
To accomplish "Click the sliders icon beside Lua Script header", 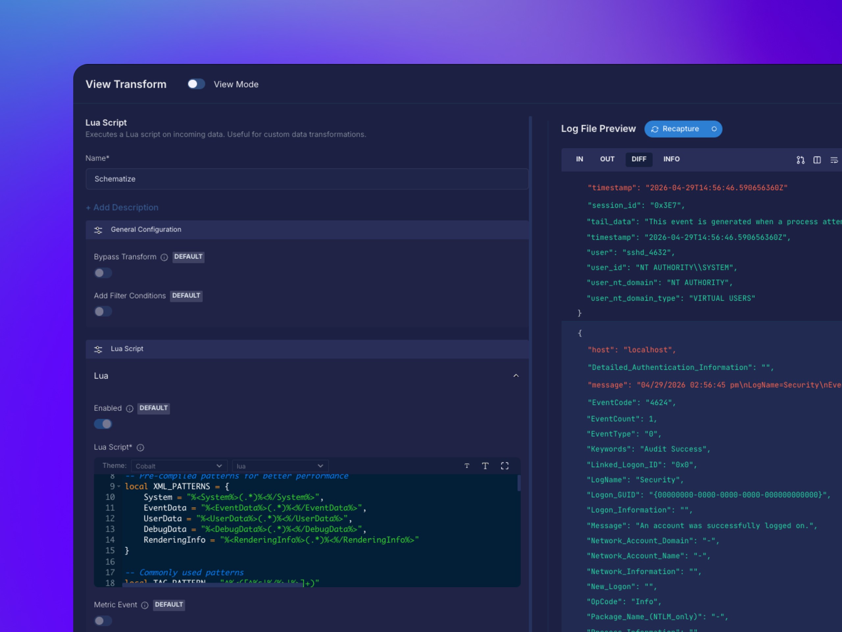I will click(98, 349).
